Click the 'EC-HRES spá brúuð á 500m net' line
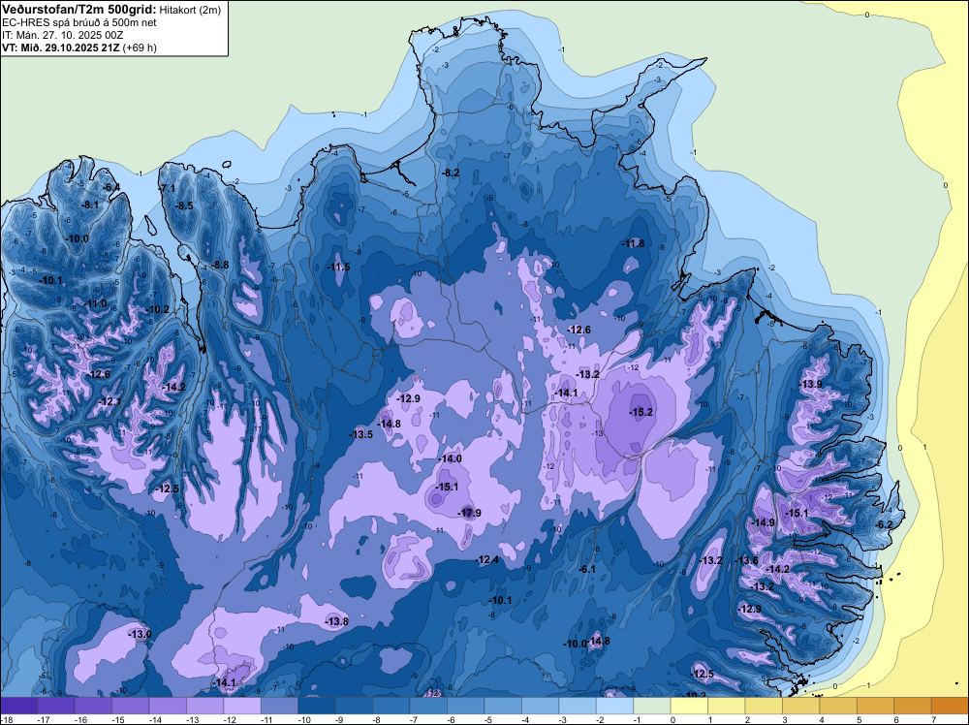Image resolution: width=969 pixels, height=725 pixels. (79, 23)
